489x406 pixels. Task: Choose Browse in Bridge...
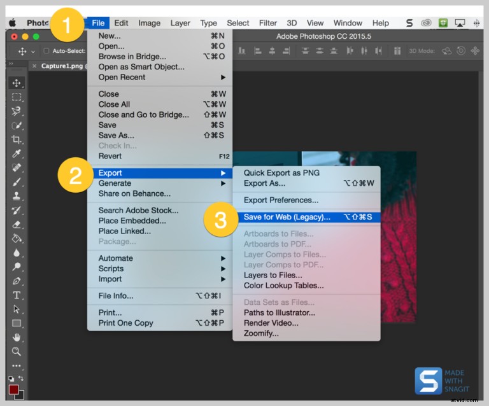160,57
